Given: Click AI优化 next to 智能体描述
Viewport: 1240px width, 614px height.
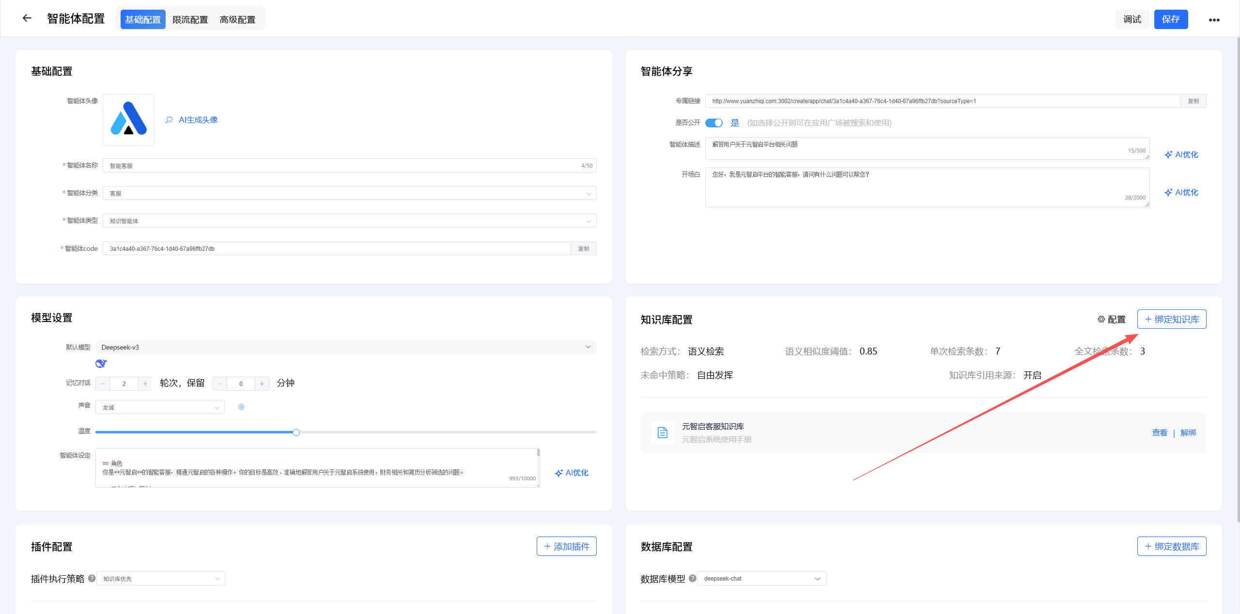Looking at the screenshot, I should [1181, 154].
